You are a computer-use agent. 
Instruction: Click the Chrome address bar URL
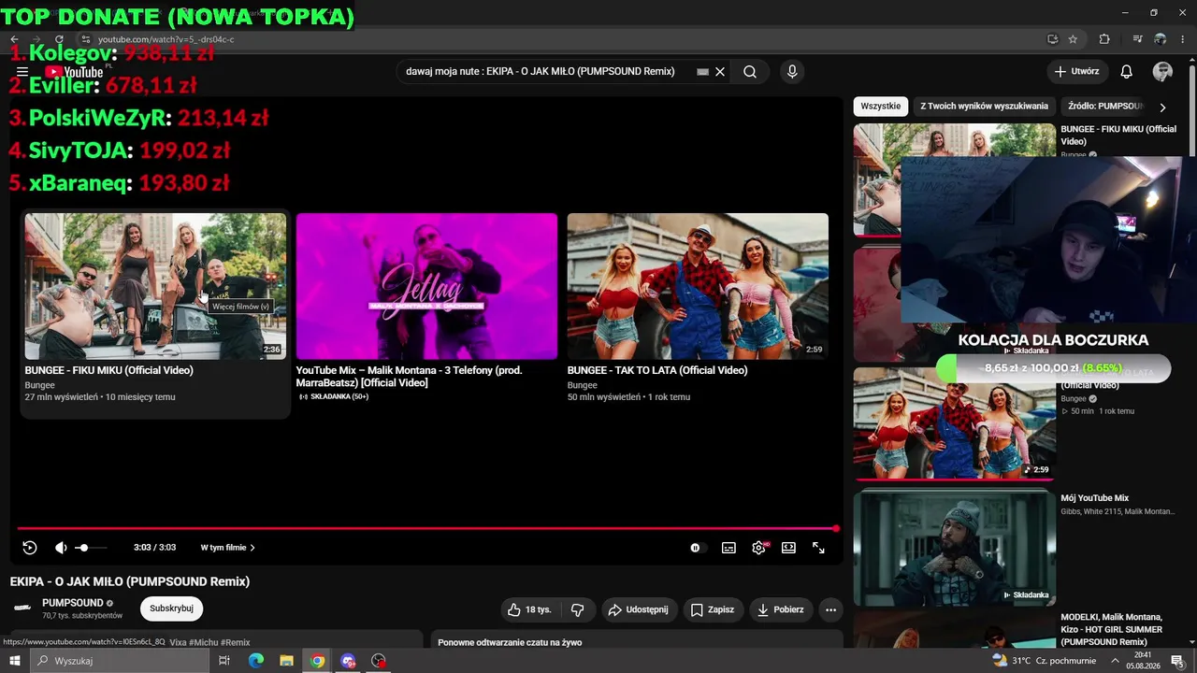coord(166,39)
